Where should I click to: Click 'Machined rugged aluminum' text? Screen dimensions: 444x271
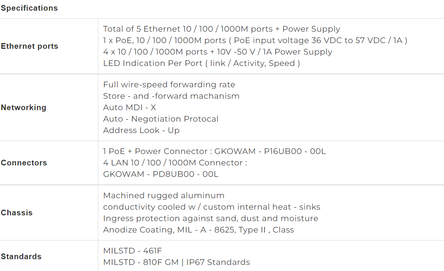click(163, 196)
